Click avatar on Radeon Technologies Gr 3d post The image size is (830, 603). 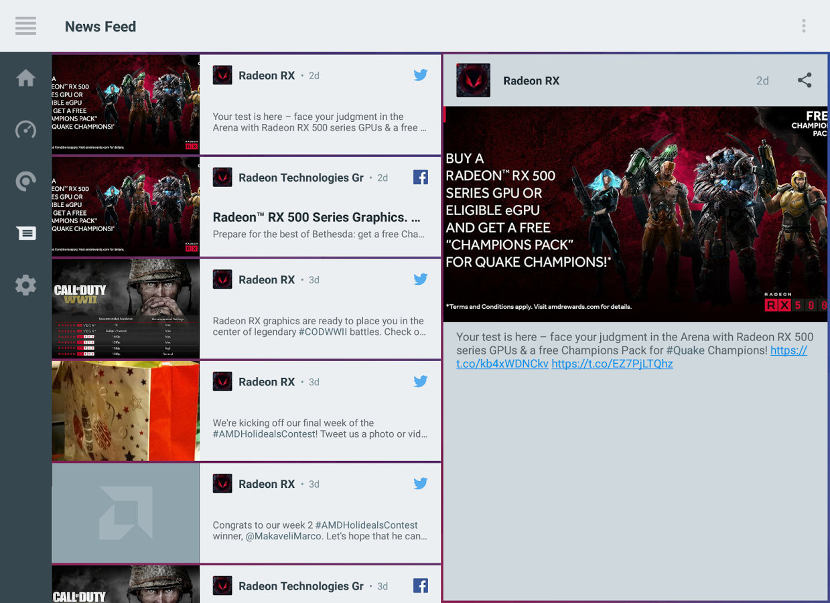(222, 586)
